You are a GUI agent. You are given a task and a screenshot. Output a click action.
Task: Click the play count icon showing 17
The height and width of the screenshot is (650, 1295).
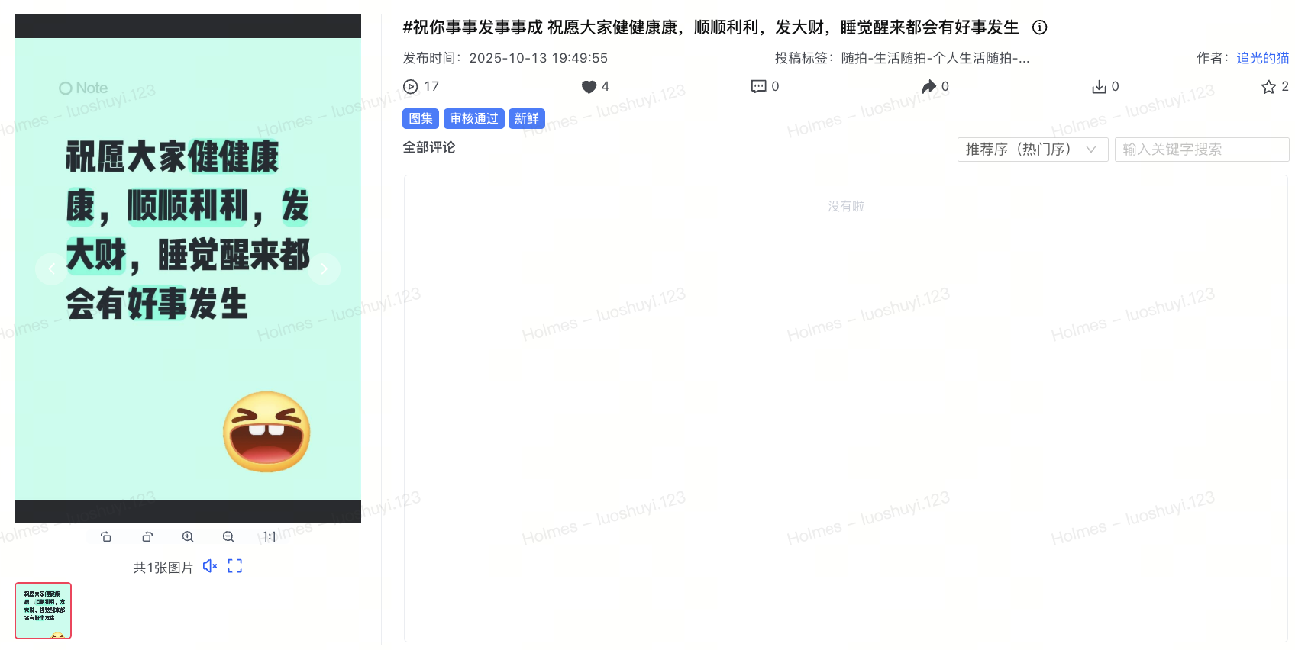pos(411,86)
